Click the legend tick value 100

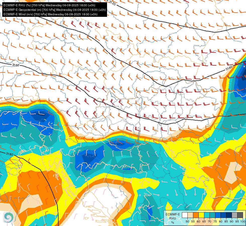243,221
